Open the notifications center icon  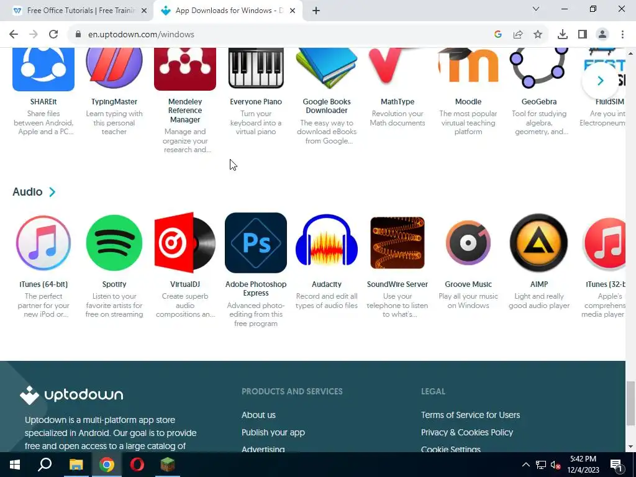coord(616,465)
